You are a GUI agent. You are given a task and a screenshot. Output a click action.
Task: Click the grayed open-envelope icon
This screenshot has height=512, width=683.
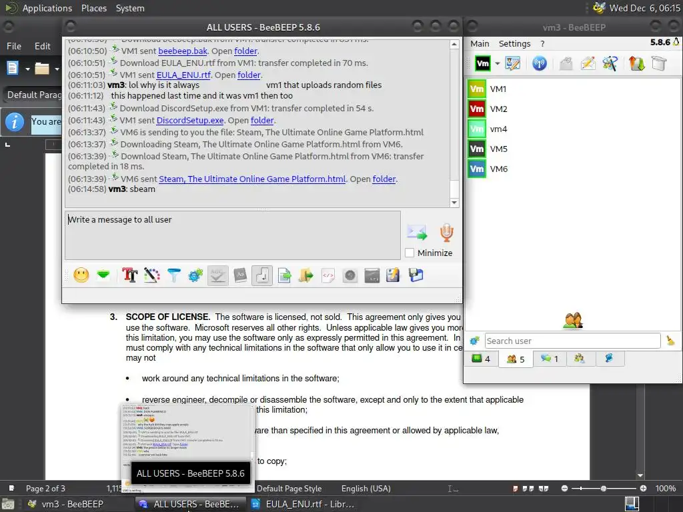[x=566, y=63]
